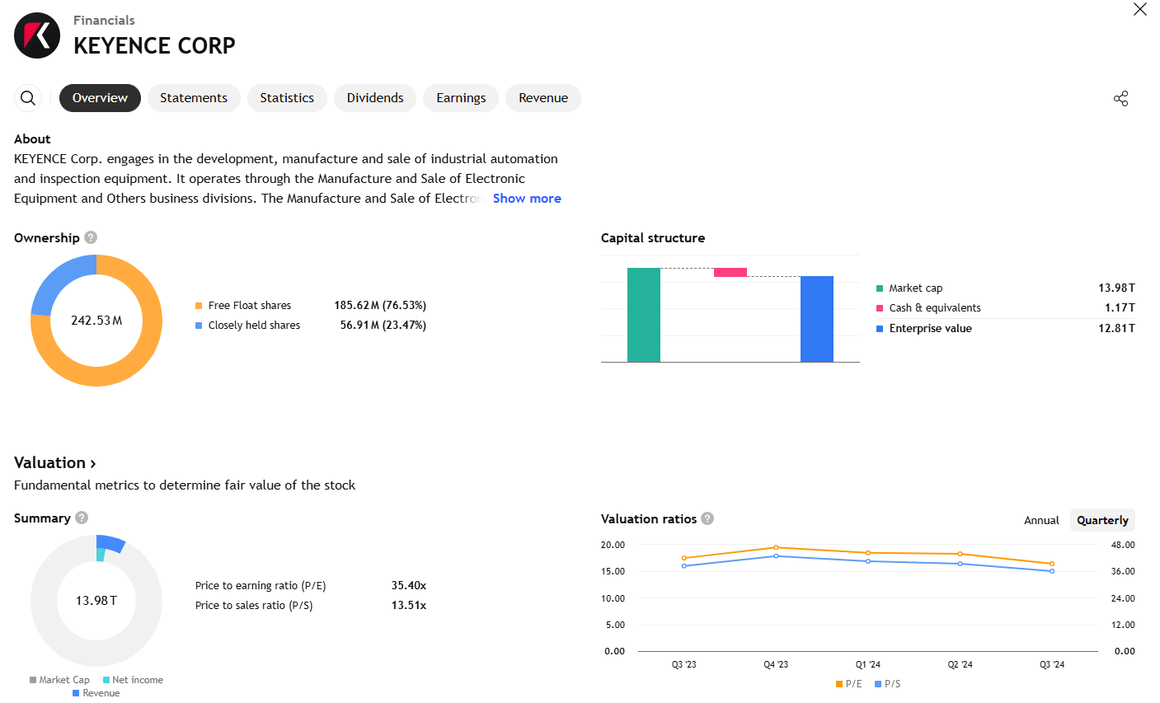Click the green Market cap bar
Viewport: 1160px width, 703px height.
644,315
